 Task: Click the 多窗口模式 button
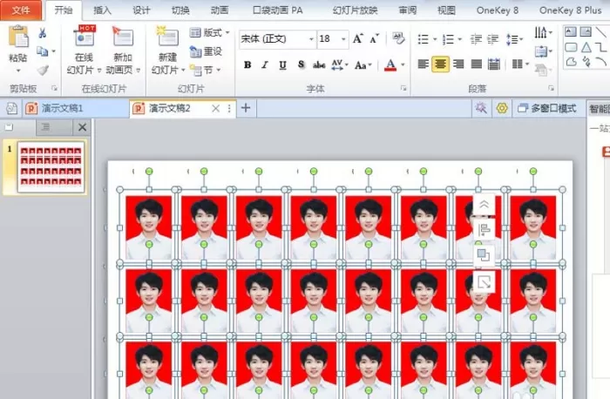coord(547,108)
